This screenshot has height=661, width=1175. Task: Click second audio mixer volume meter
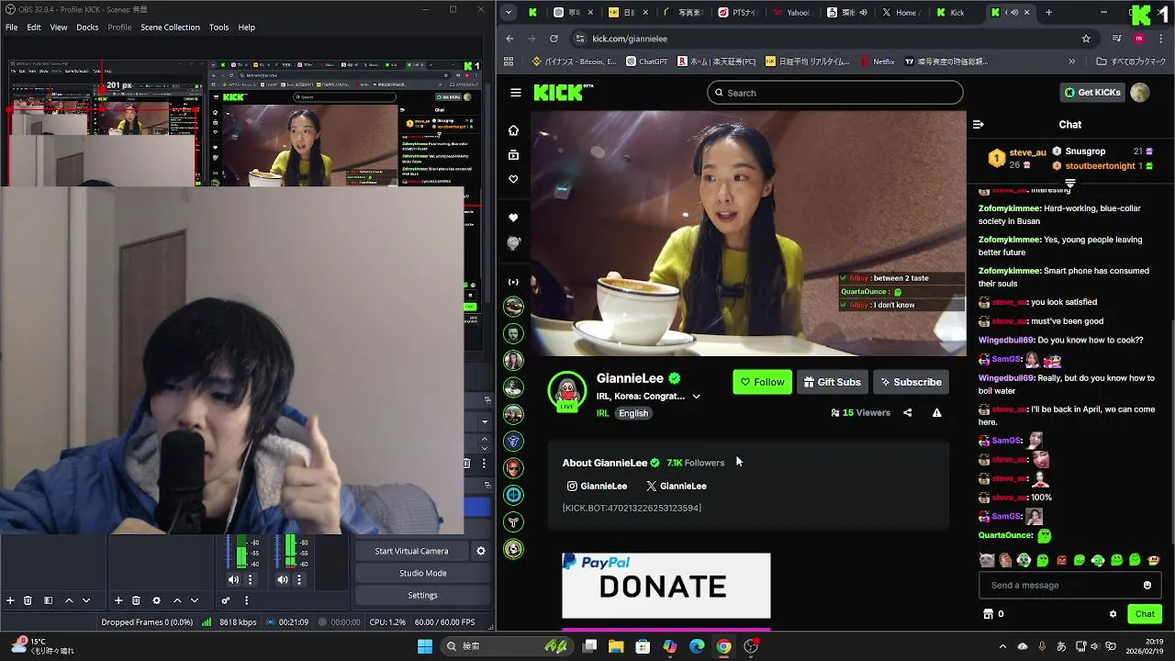pos(291,553)
